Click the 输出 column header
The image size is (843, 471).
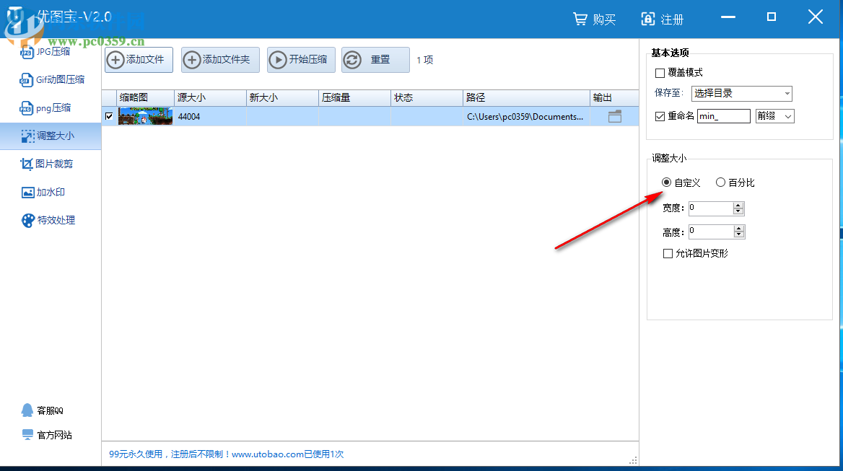click(x=614, y=98)
